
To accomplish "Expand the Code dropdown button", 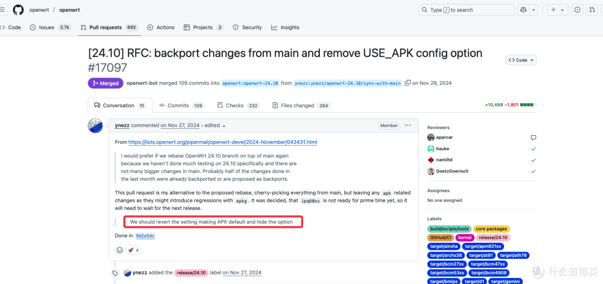I will point(521,60).
